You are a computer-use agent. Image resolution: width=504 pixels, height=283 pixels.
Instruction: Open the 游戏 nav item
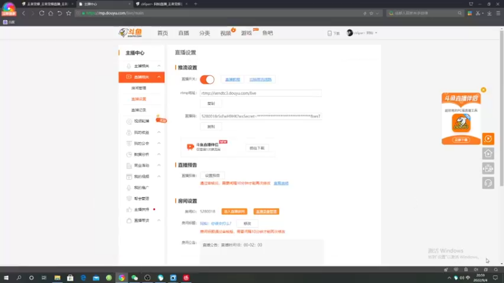246,33
